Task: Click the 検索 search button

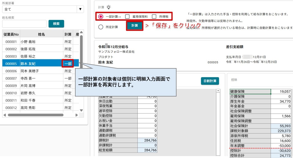Action: tap(56, 24)
